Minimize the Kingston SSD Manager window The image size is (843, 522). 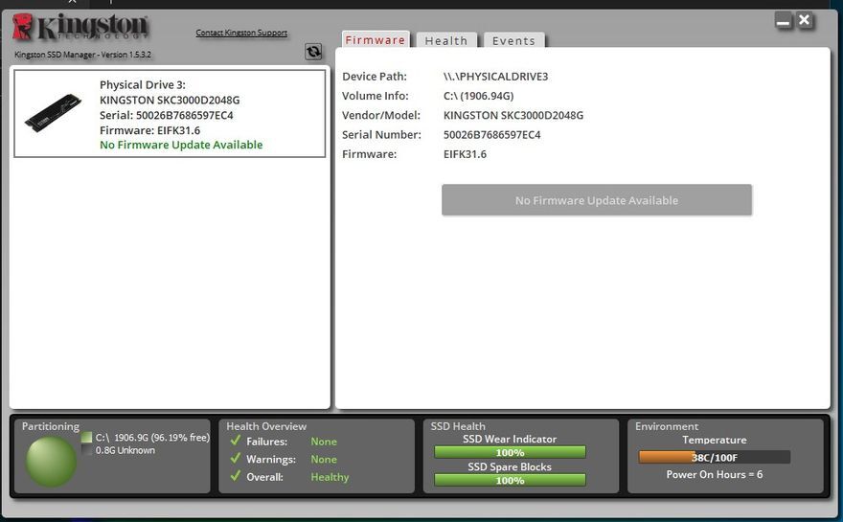783,20
